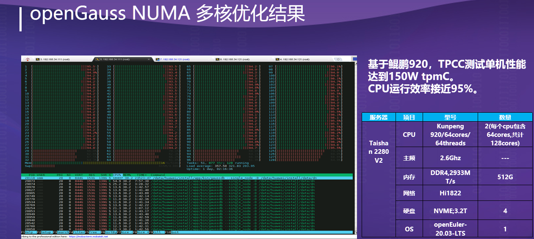Click the DDR4,2933MT/s cell
This screenshot has height=239, width=534.
click(x=450, y=177)
